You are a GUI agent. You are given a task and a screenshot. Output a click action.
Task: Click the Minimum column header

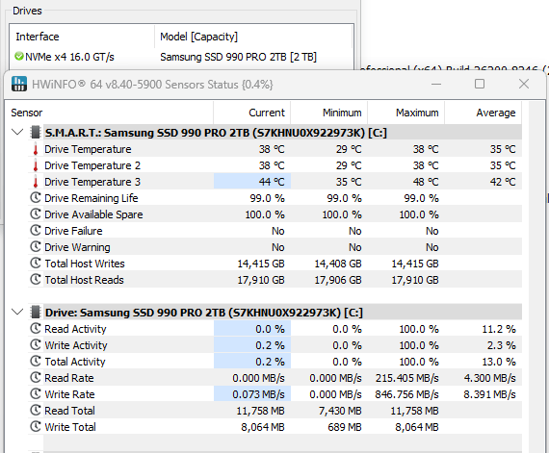(328, 113)
